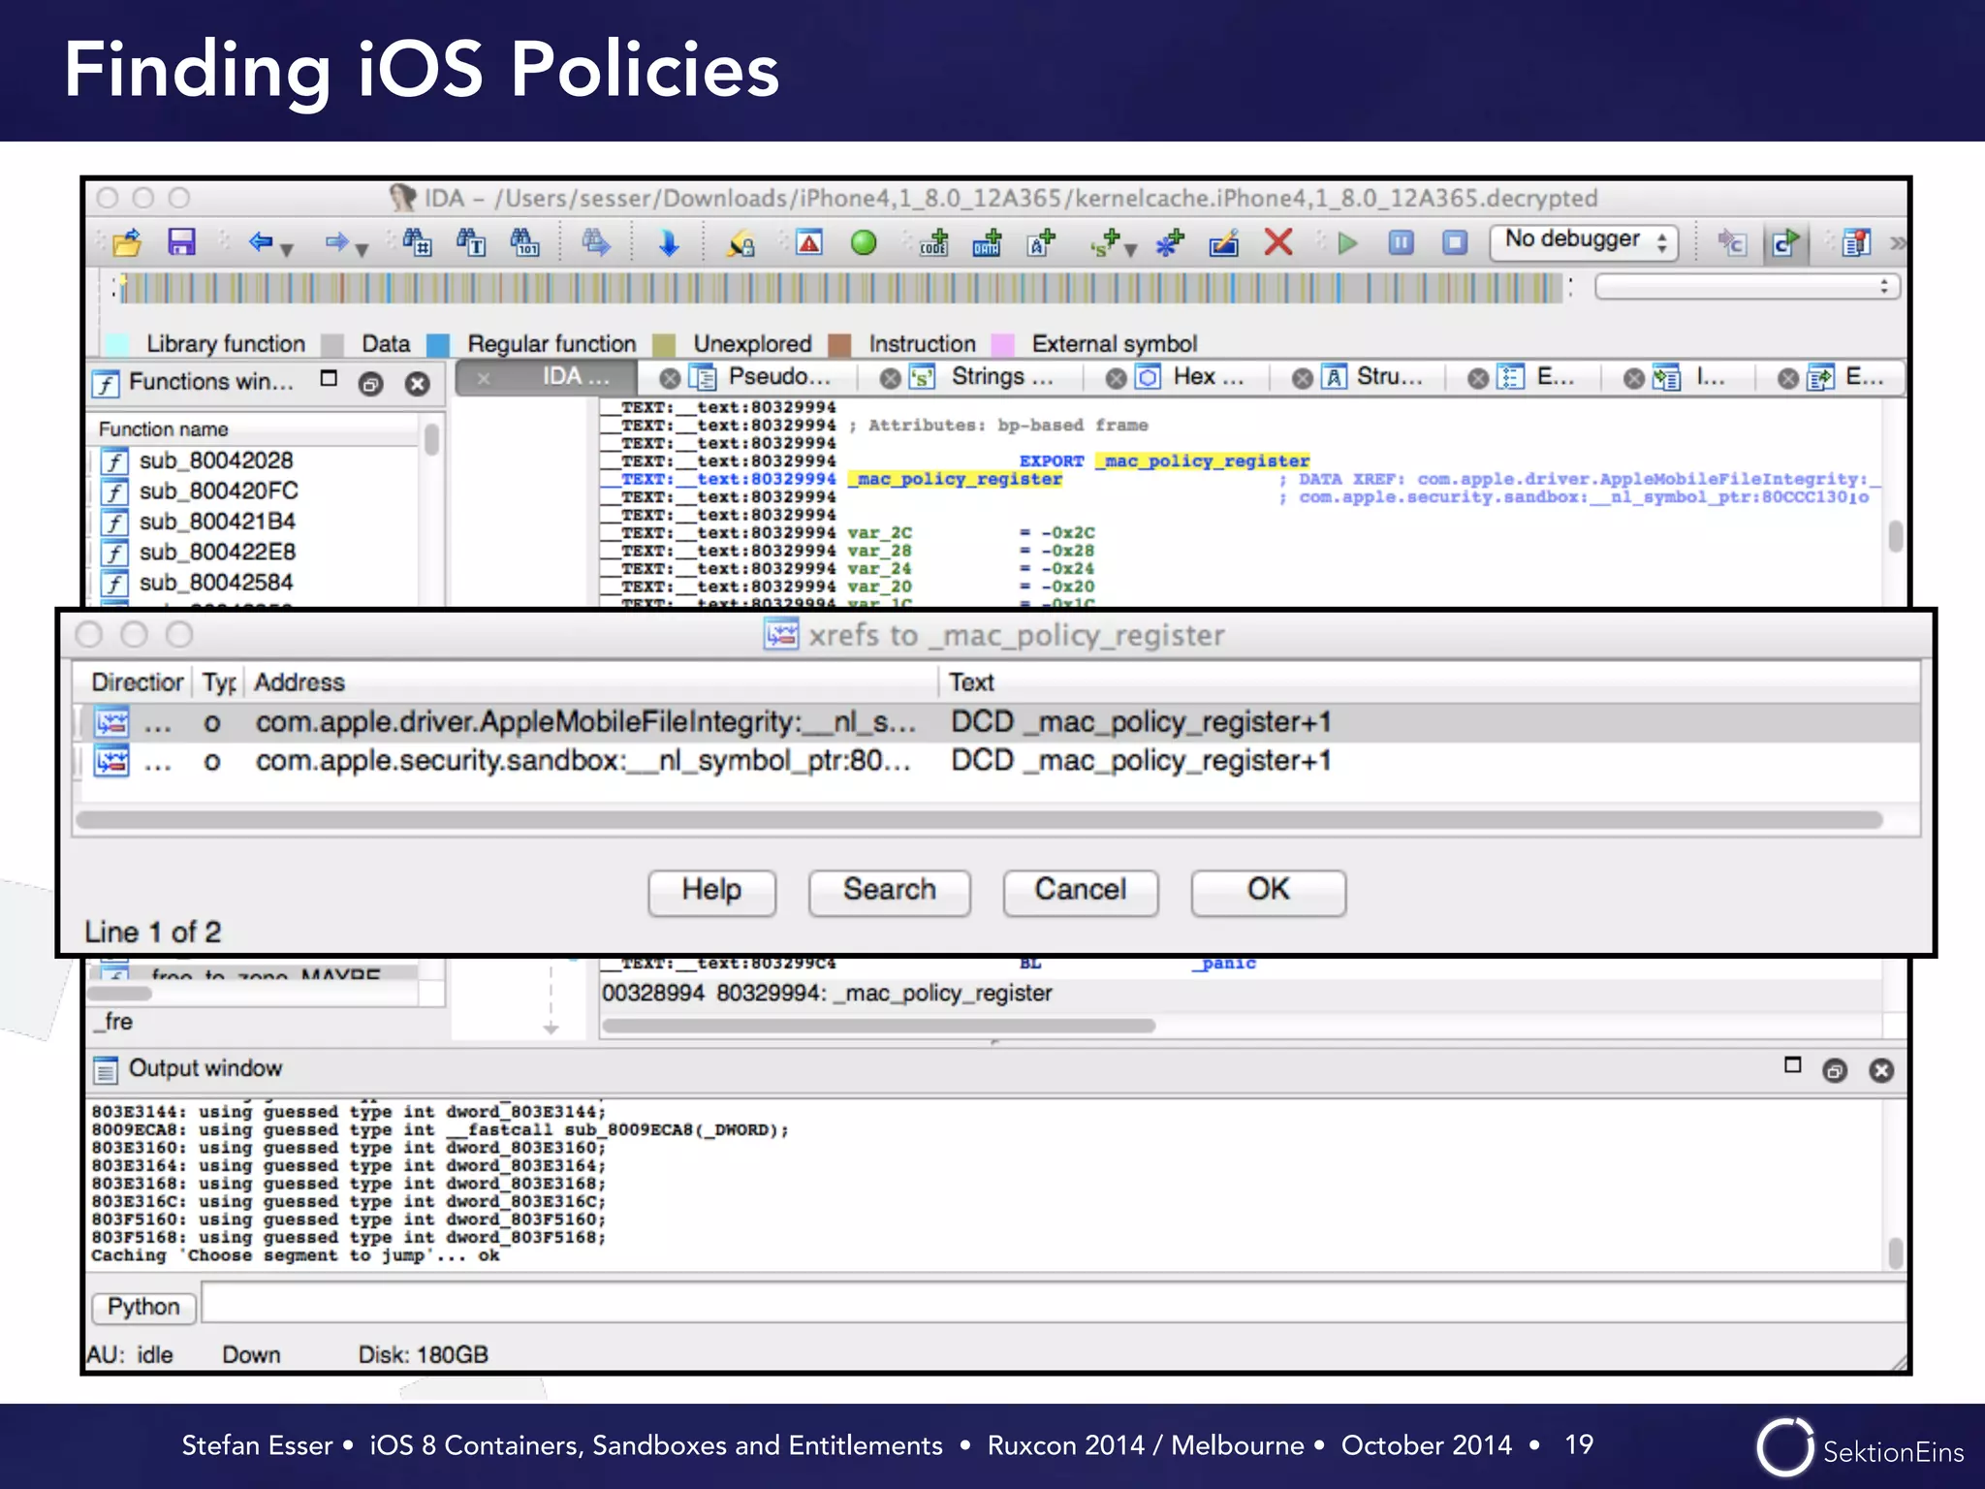The height and width of the screenshot is (1489, 1985).
Task: Click the blue down-arrow jump icon
Action: 669,242
